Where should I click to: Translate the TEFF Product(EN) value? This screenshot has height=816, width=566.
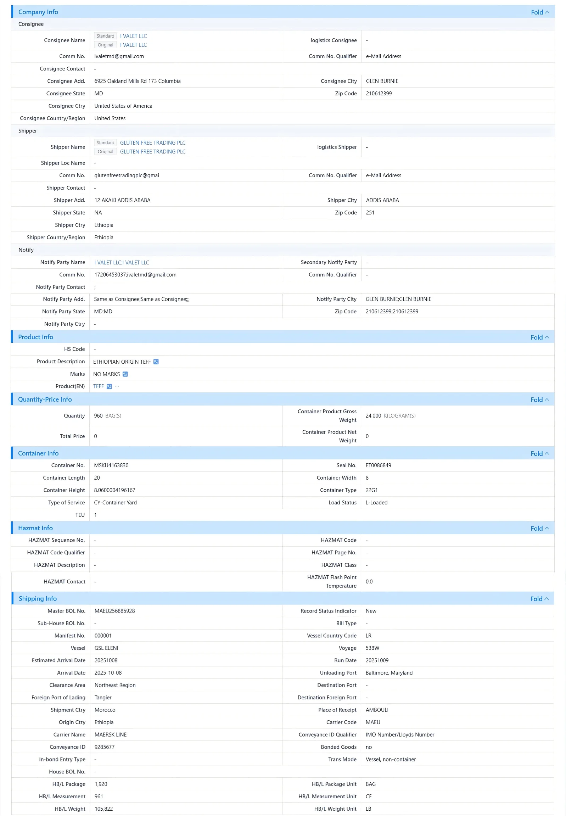(109, 386)
